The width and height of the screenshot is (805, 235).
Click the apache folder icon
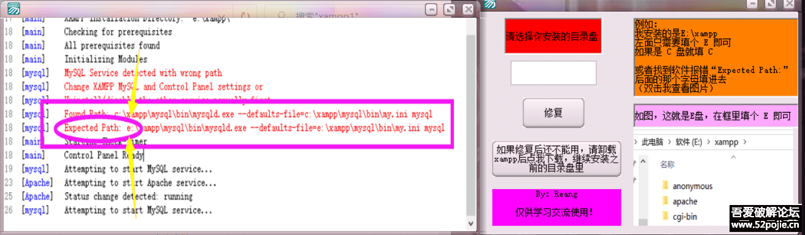(665, 201)
